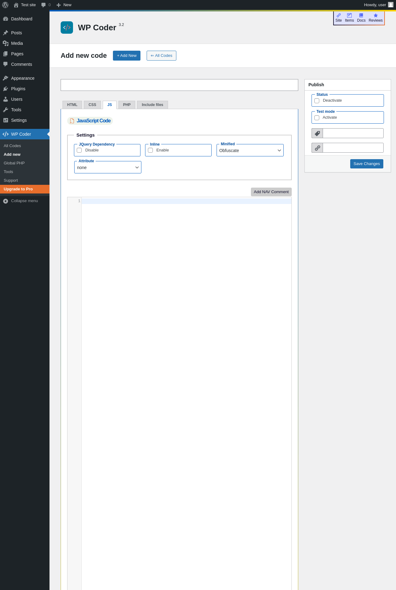Click the WP Coder code-bracket sidebar icon

tap(6, 134)
